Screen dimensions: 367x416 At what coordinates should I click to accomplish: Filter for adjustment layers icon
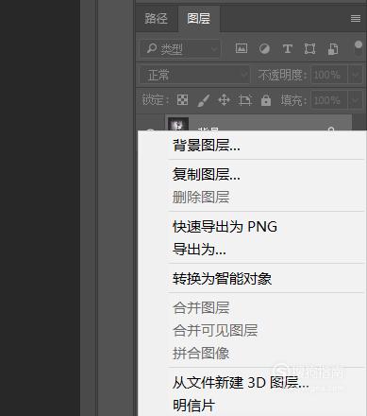264,49
